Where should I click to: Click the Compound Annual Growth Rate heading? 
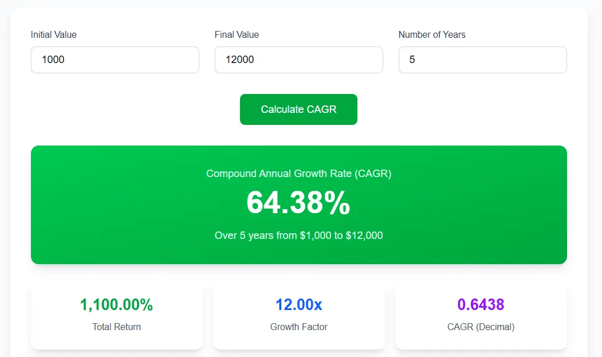coord(298,174)
